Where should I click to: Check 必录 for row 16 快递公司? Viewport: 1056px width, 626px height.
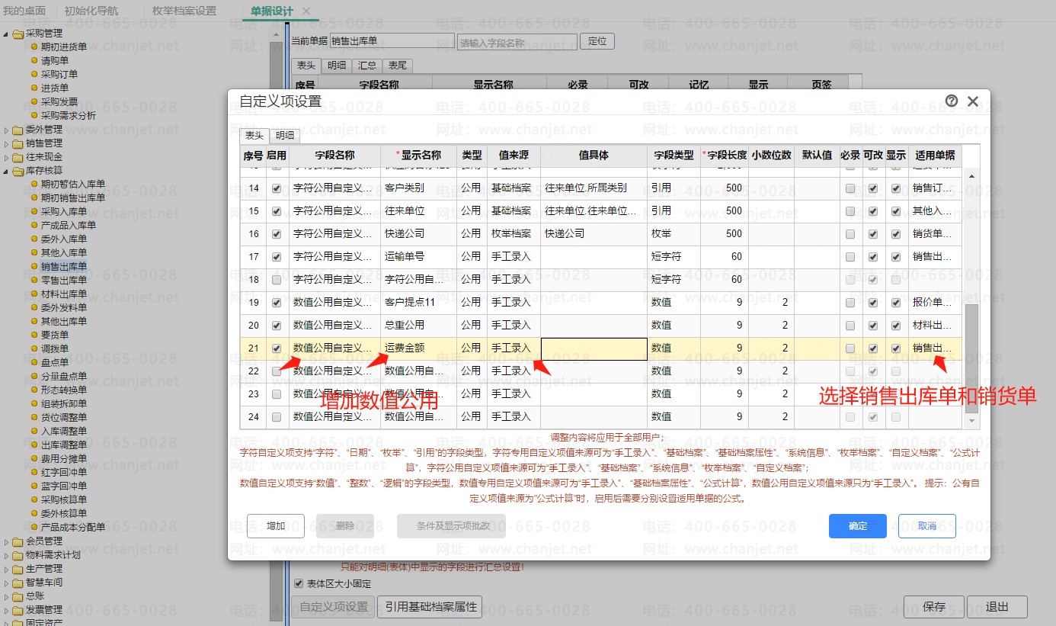[850, 234]
